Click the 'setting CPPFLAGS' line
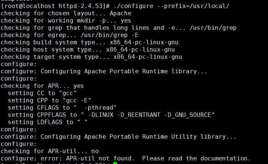Viewport: 268px width, 164px height. [x=111, y=115]
